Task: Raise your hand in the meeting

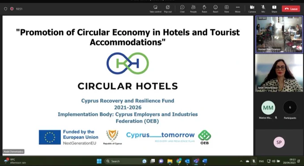Action: click(204, 9)
